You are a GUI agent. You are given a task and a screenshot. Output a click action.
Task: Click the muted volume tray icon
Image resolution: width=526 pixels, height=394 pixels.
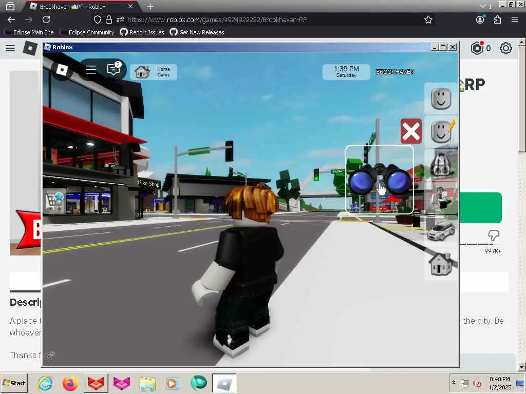[x=477, y=383]
